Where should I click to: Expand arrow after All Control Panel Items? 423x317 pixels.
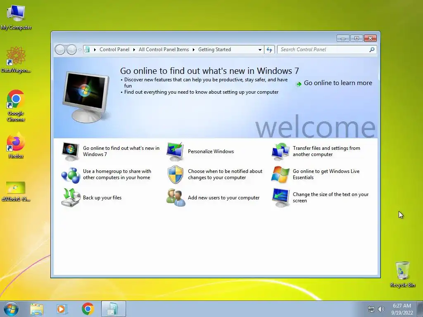click(194, 50)
